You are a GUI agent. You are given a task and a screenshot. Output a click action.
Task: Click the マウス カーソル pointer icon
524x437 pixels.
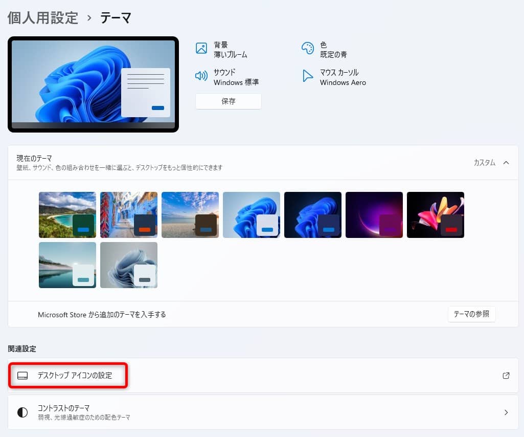[308, 76]
